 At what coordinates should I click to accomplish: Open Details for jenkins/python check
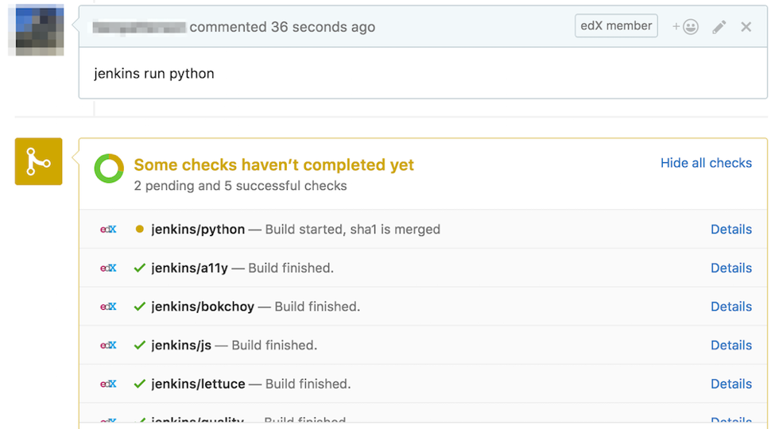[x=731, y=230]
